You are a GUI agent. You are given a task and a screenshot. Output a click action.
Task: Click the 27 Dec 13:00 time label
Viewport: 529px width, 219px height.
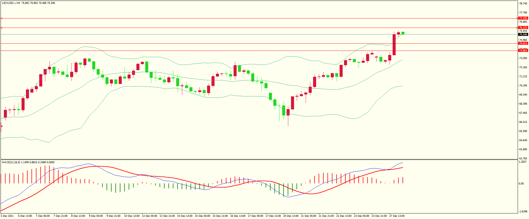coord(397,216)
